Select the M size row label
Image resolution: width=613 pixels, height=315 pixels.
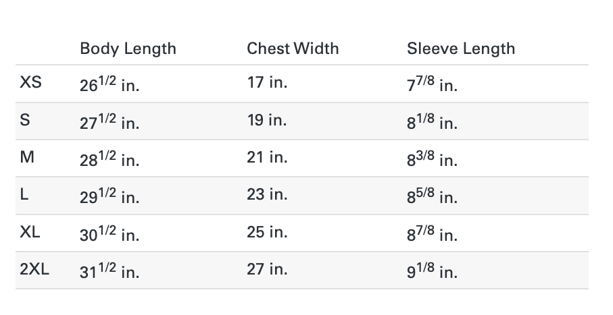pyautogui.click(x=27, y=157)
